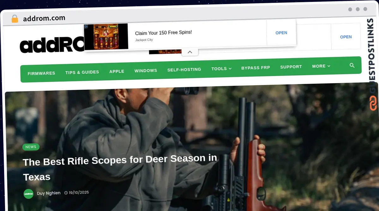The image size is (379, 211).
Task: Go to the Windows section
Action: (x=146, y=71)
